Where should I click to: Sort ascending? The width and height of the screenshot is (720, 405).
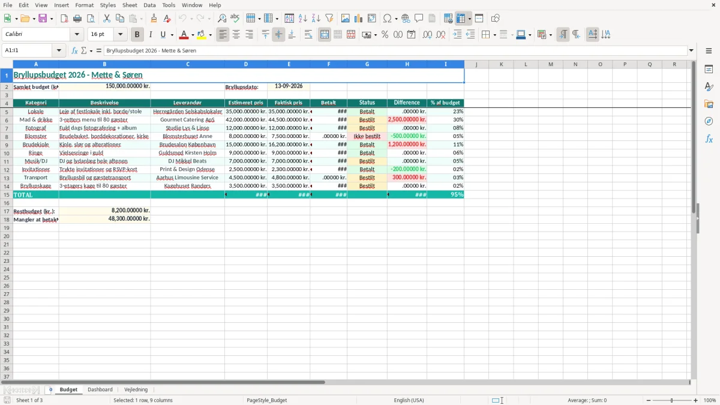[x=303, y=19]
